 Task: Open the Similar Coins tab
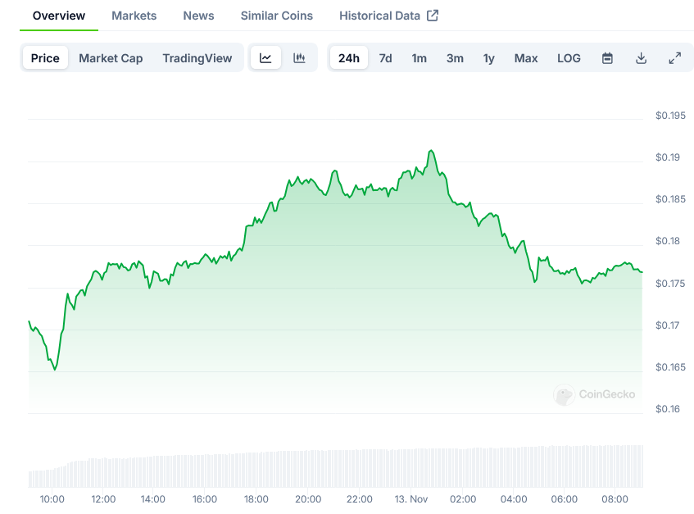tap(276, 16)
